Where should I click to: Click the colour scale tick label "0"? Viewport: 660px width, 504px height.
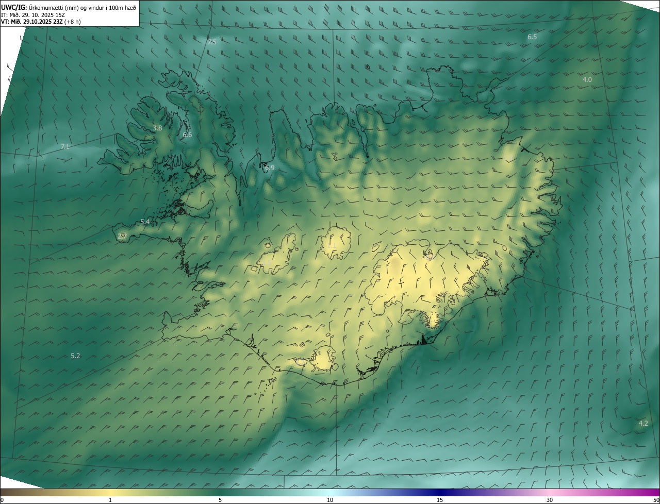coord(2,500)
